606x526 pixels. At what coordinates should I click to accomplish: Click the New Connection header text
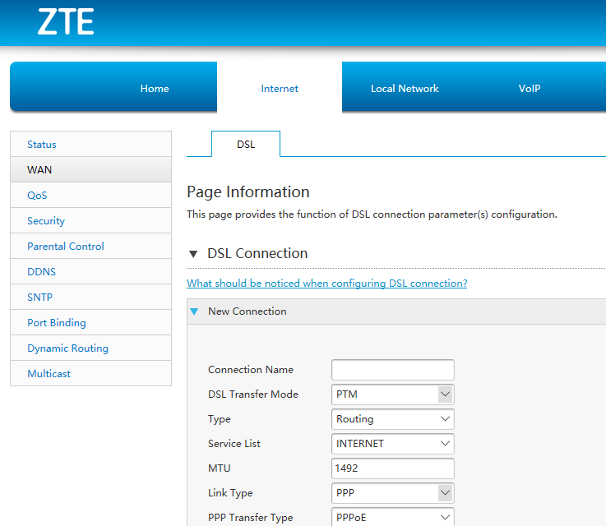[247, 311]
